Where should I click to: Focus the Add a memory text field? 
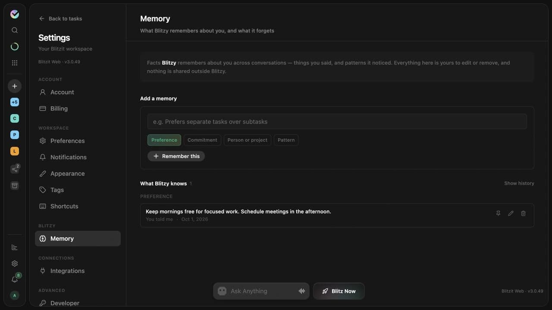[x=337, y=121]
